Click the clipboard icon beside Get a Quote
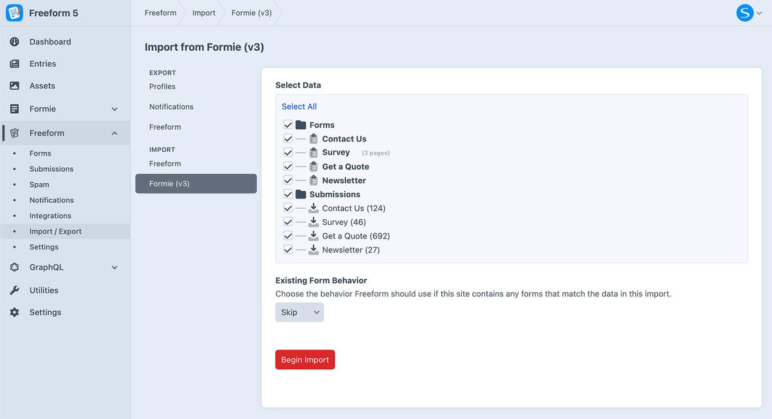 click(x=313, y=166)
